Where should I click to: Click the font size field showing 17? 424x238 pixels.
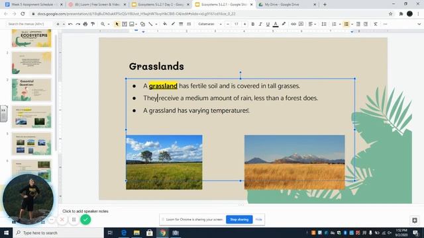coord(236,24)
